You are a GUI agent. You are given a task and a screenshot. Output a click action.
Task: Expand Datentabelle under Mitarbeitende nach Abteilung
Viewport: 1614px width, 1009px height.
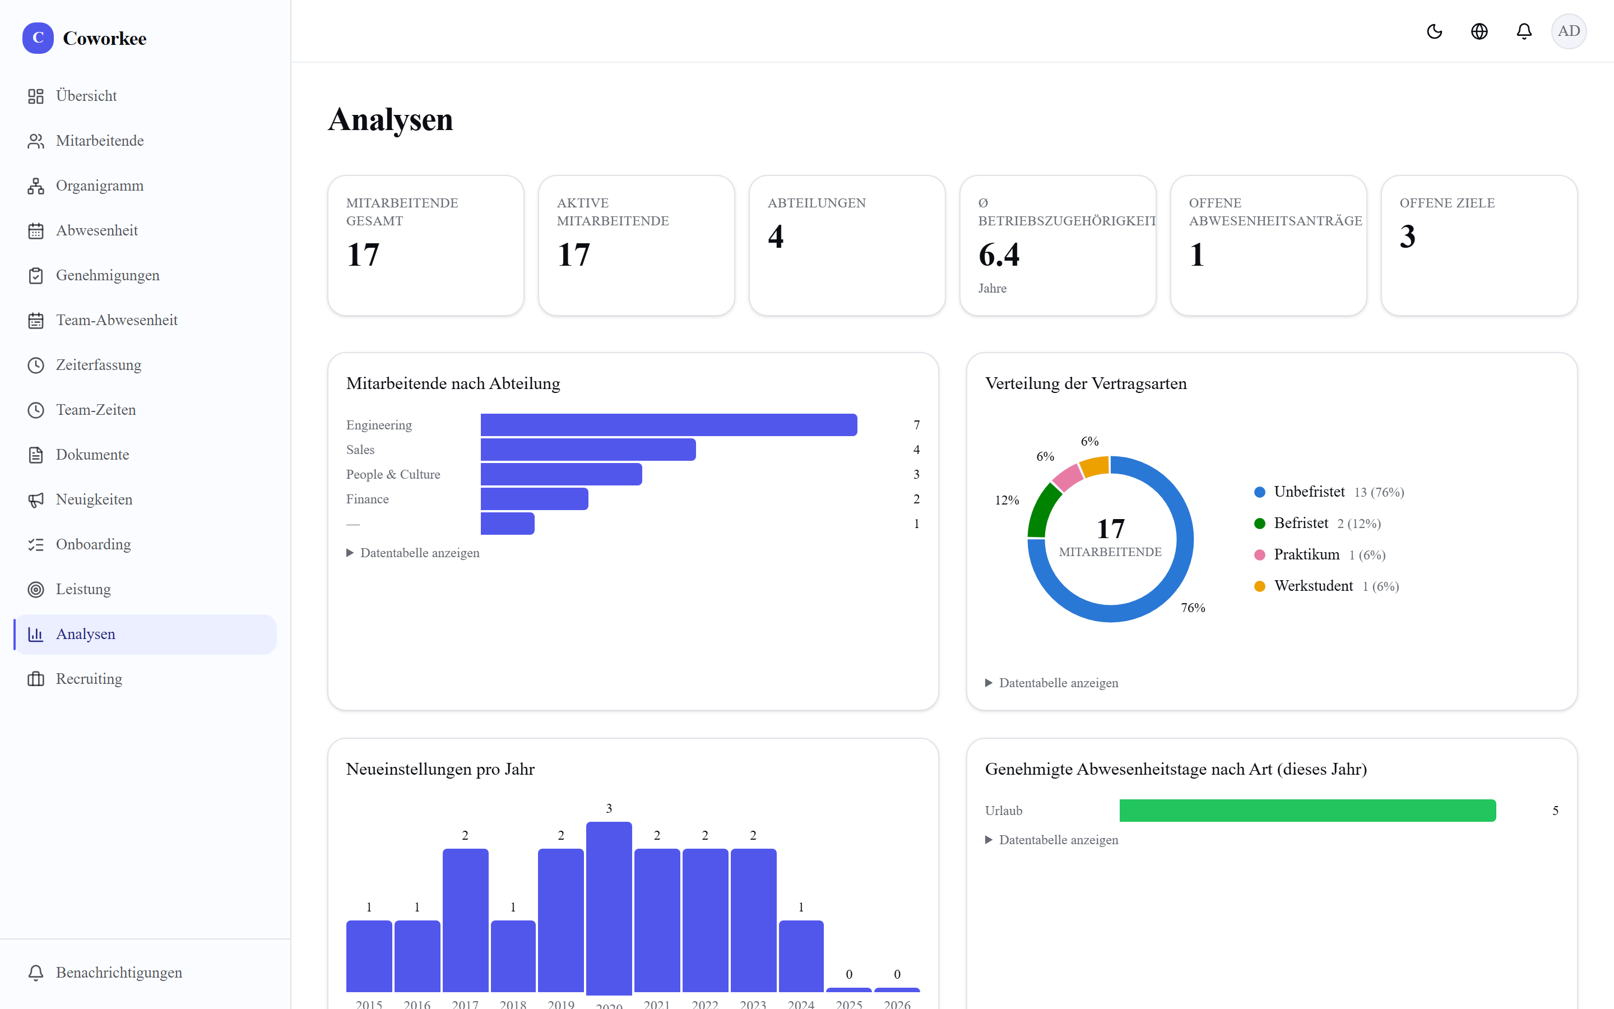coord(413,553)
